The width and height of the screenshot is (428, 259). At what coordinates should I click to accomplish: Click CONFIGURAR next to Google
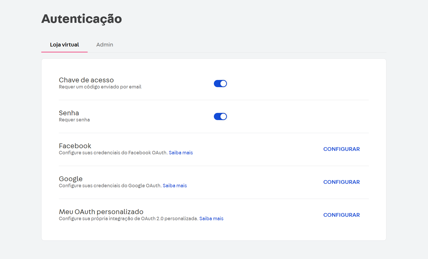[341, 182]
